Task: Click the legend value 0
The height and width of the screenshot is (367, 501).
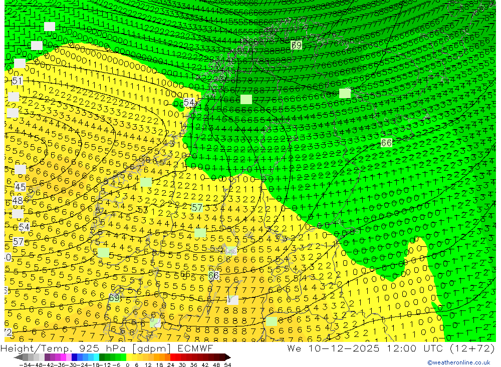Action: (x=127, y=365)
